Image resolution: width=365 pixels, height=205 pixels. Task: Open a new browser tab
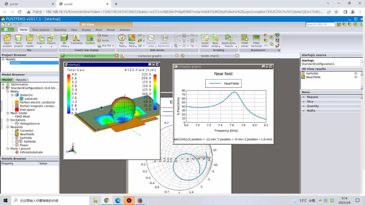pos(116,4)
